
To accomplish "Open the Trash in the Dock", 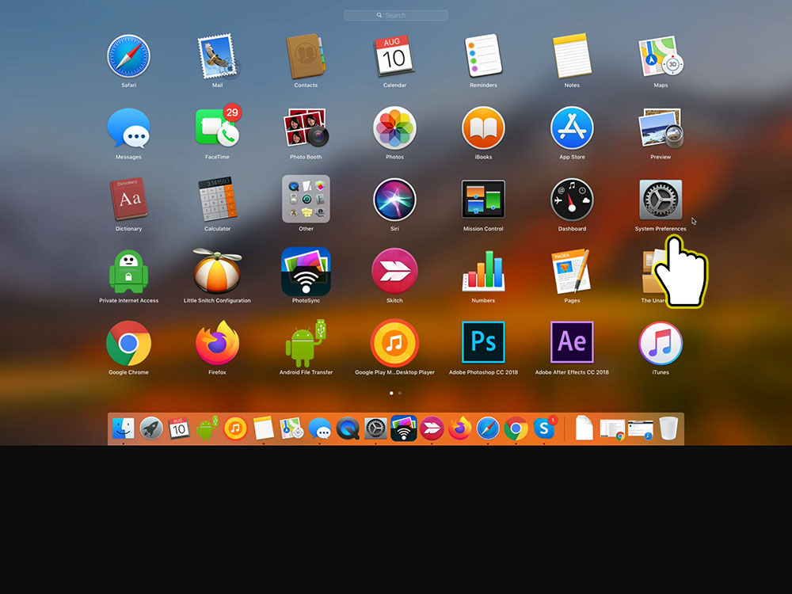I will [668, 428].
